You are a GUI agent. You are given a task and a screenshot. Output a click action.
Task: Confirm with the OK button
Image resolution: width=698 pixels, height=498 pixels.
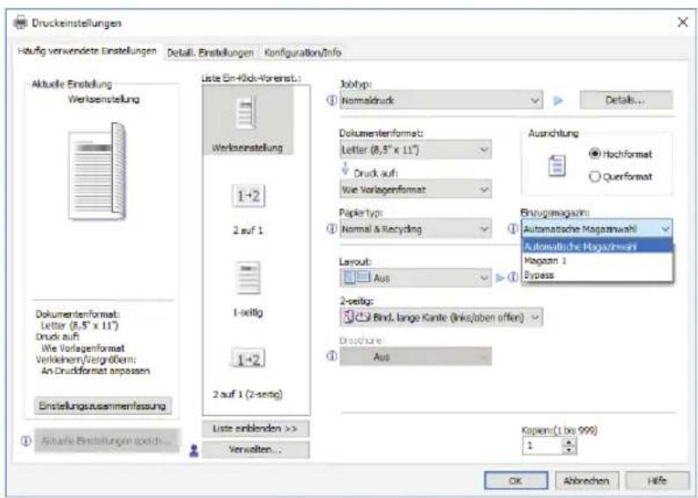tap(516, 481)
